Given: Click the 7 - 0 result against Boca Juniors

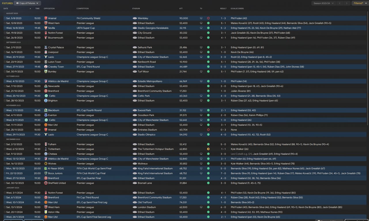Looking at the screenshot, I should click(223, 174).
